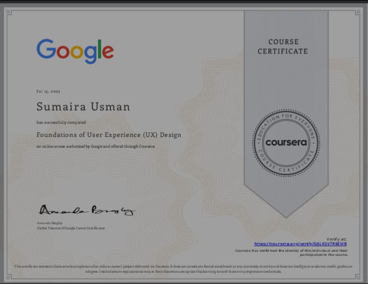This screenshot has width=368, height=284.
Task: Click the 'Verify at:' label
Action: pyautogui.click(x=336, y=239)
